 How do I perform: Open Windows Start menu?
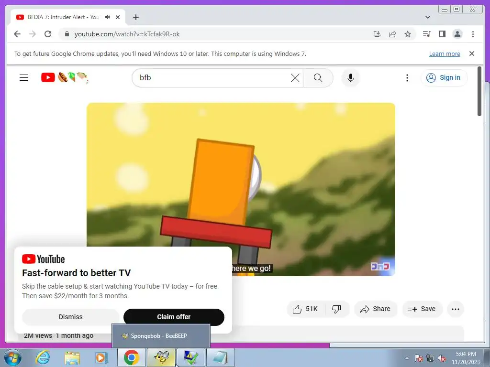(x=13, y=357)
